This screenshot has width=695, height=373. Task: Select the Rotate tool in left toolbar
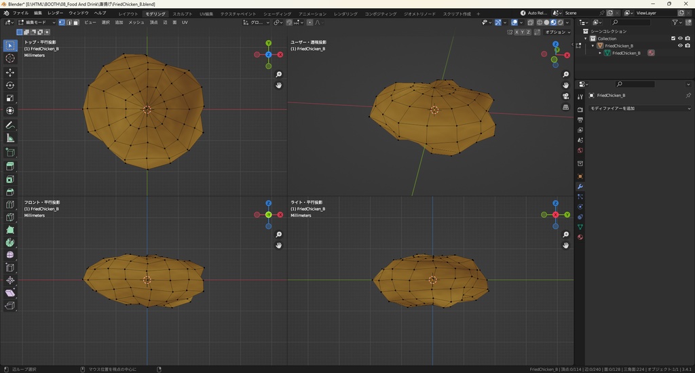click(x=10, y=85)
